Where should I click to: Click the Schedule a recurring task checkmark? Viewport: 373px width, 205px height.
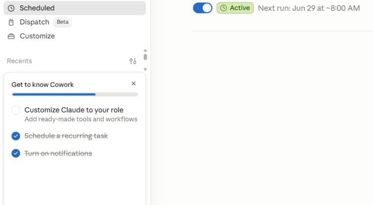(16, 136)
